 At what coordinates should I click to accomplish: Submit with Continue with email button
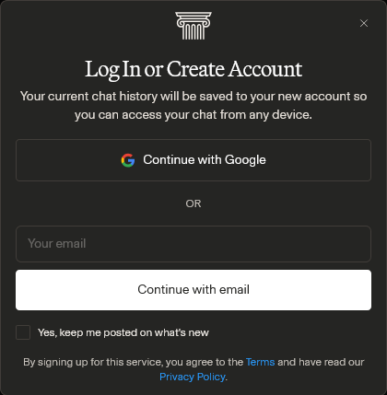click(x=193, y=290)
